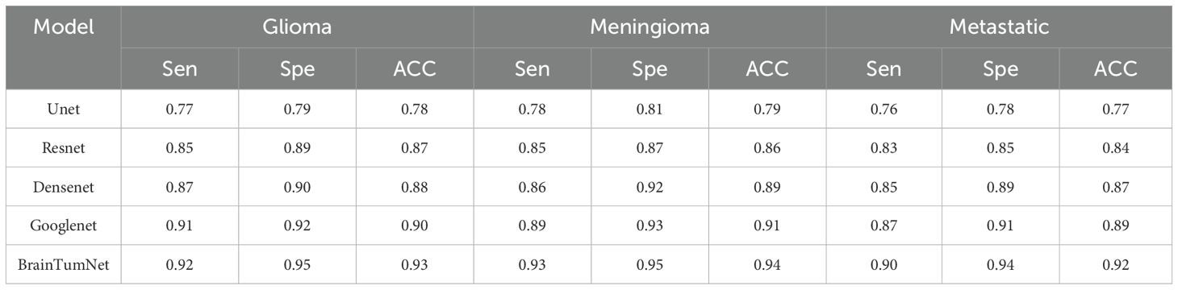Select the Resnet row label

pyautogui.click(x=64, y=147)
